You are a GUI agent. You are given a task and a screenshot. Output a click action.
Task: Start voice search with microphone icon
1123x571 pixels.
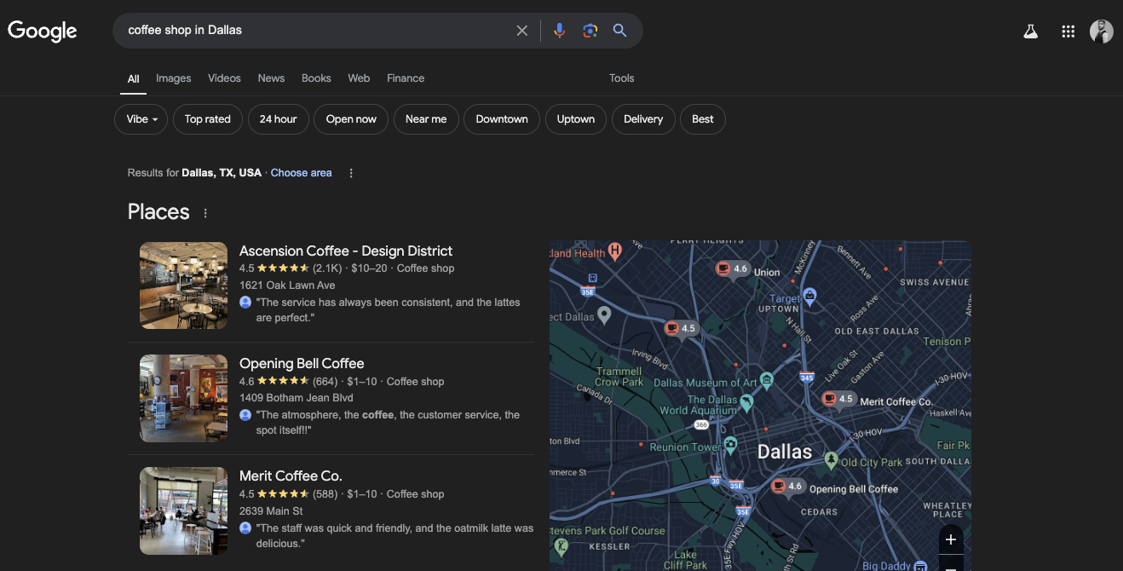(x=559, y=31)
